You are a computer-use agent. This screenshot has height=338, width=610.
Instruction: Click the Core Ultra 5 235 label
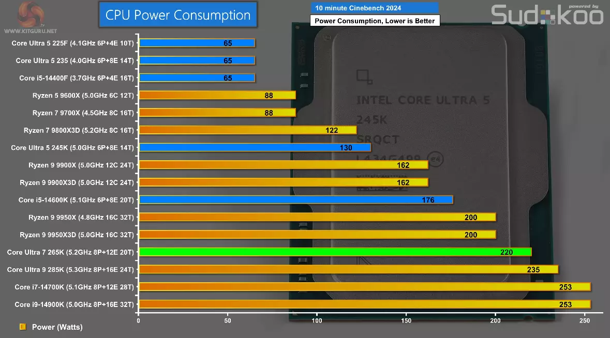click(x=75, y=60)
